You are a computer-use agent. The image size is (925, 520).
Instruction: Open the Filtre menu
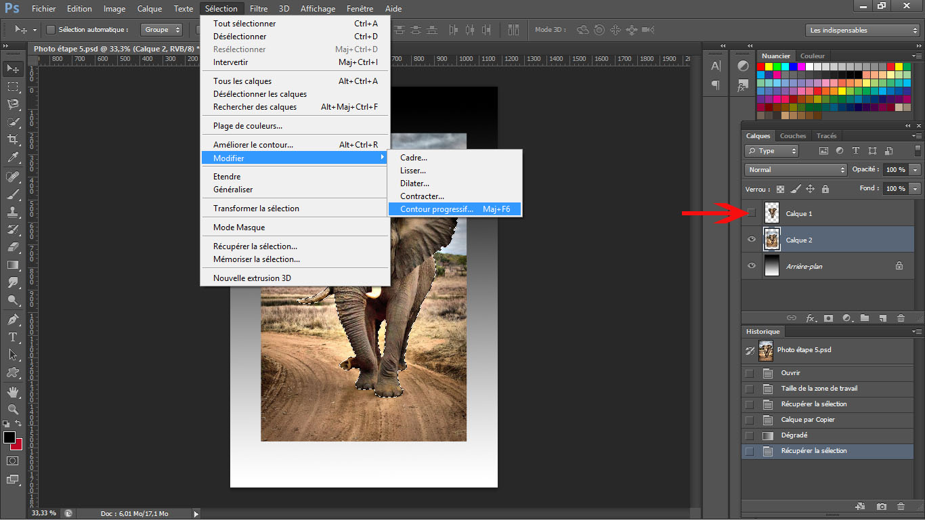pos(258,9)
